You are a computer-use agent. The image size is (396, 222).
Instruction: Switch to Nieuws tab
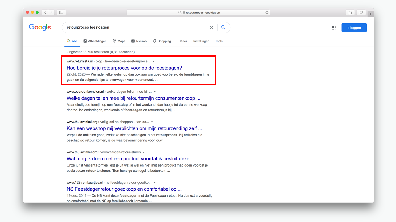pos(139,41)
